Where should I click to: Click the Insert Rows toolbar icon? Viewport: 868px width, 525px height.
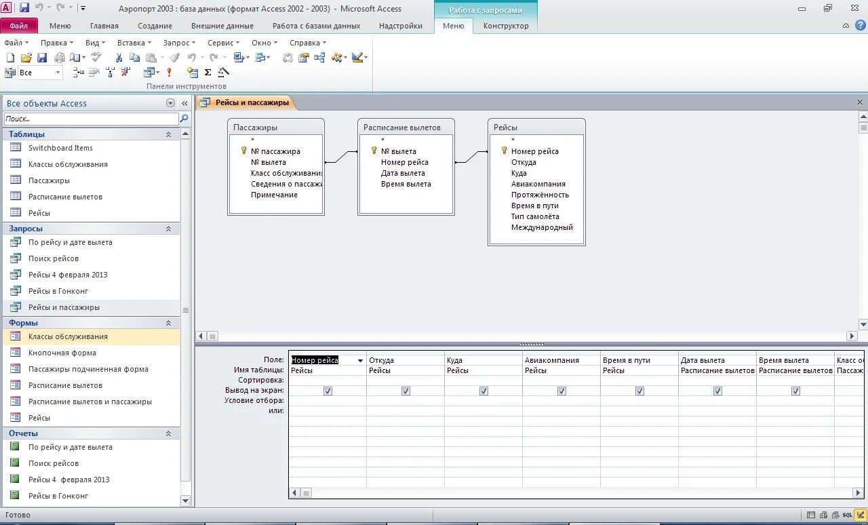(x=78, y=73)
